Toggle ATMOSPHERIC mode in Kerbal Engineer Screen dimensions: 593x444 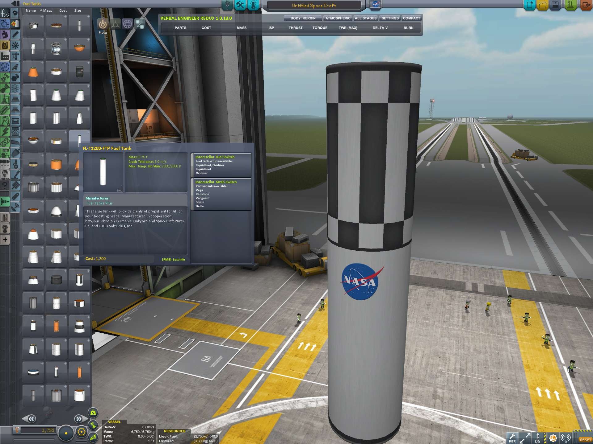(338, 18)
